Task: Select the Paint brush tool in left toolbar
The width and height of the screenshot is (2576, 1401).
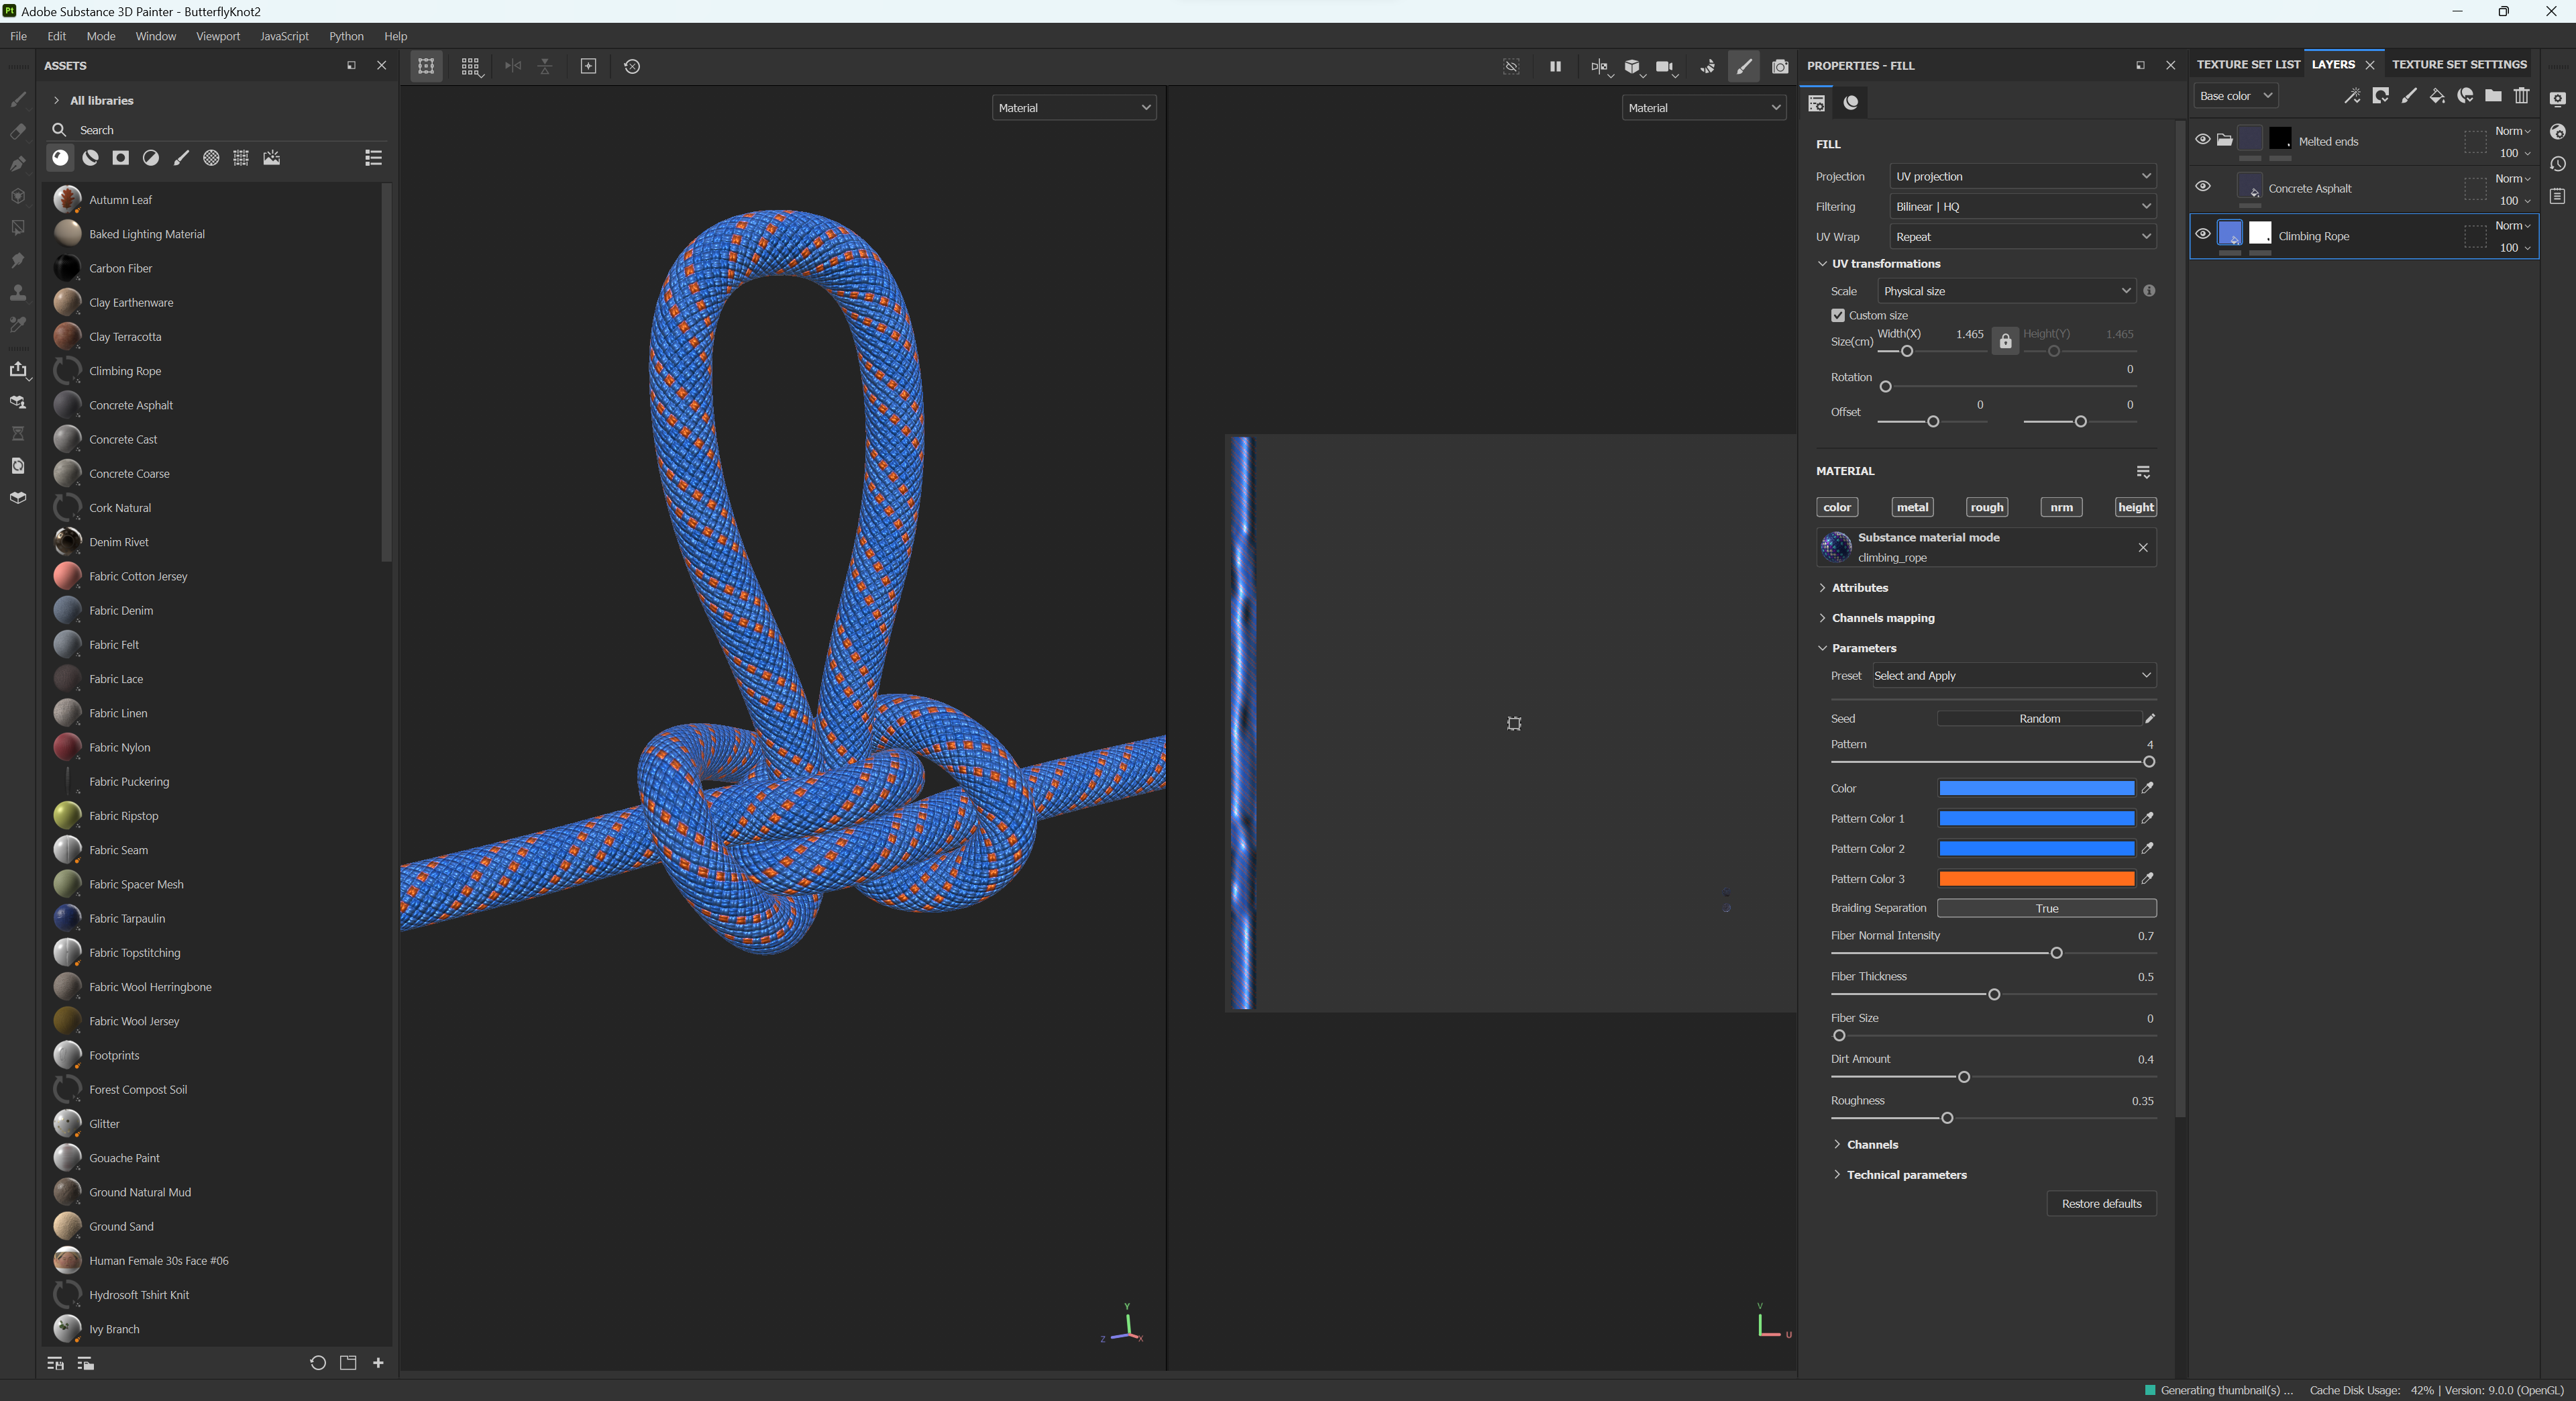Action: click(x=18, y=99)
